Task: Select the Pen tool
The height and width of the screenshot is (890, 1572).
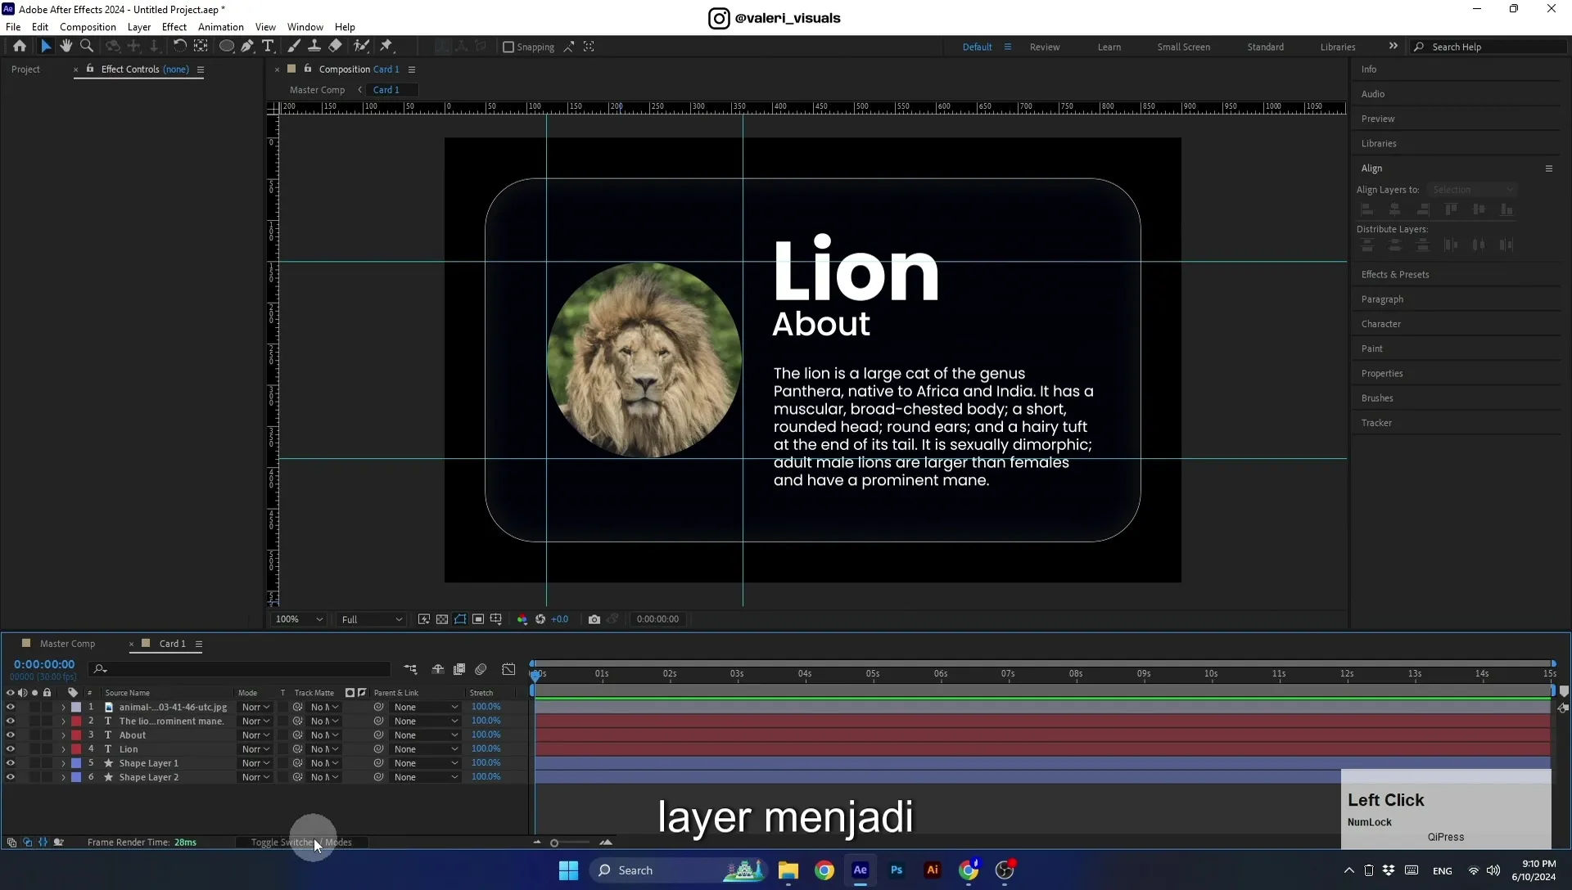Action: coord(247,47)
